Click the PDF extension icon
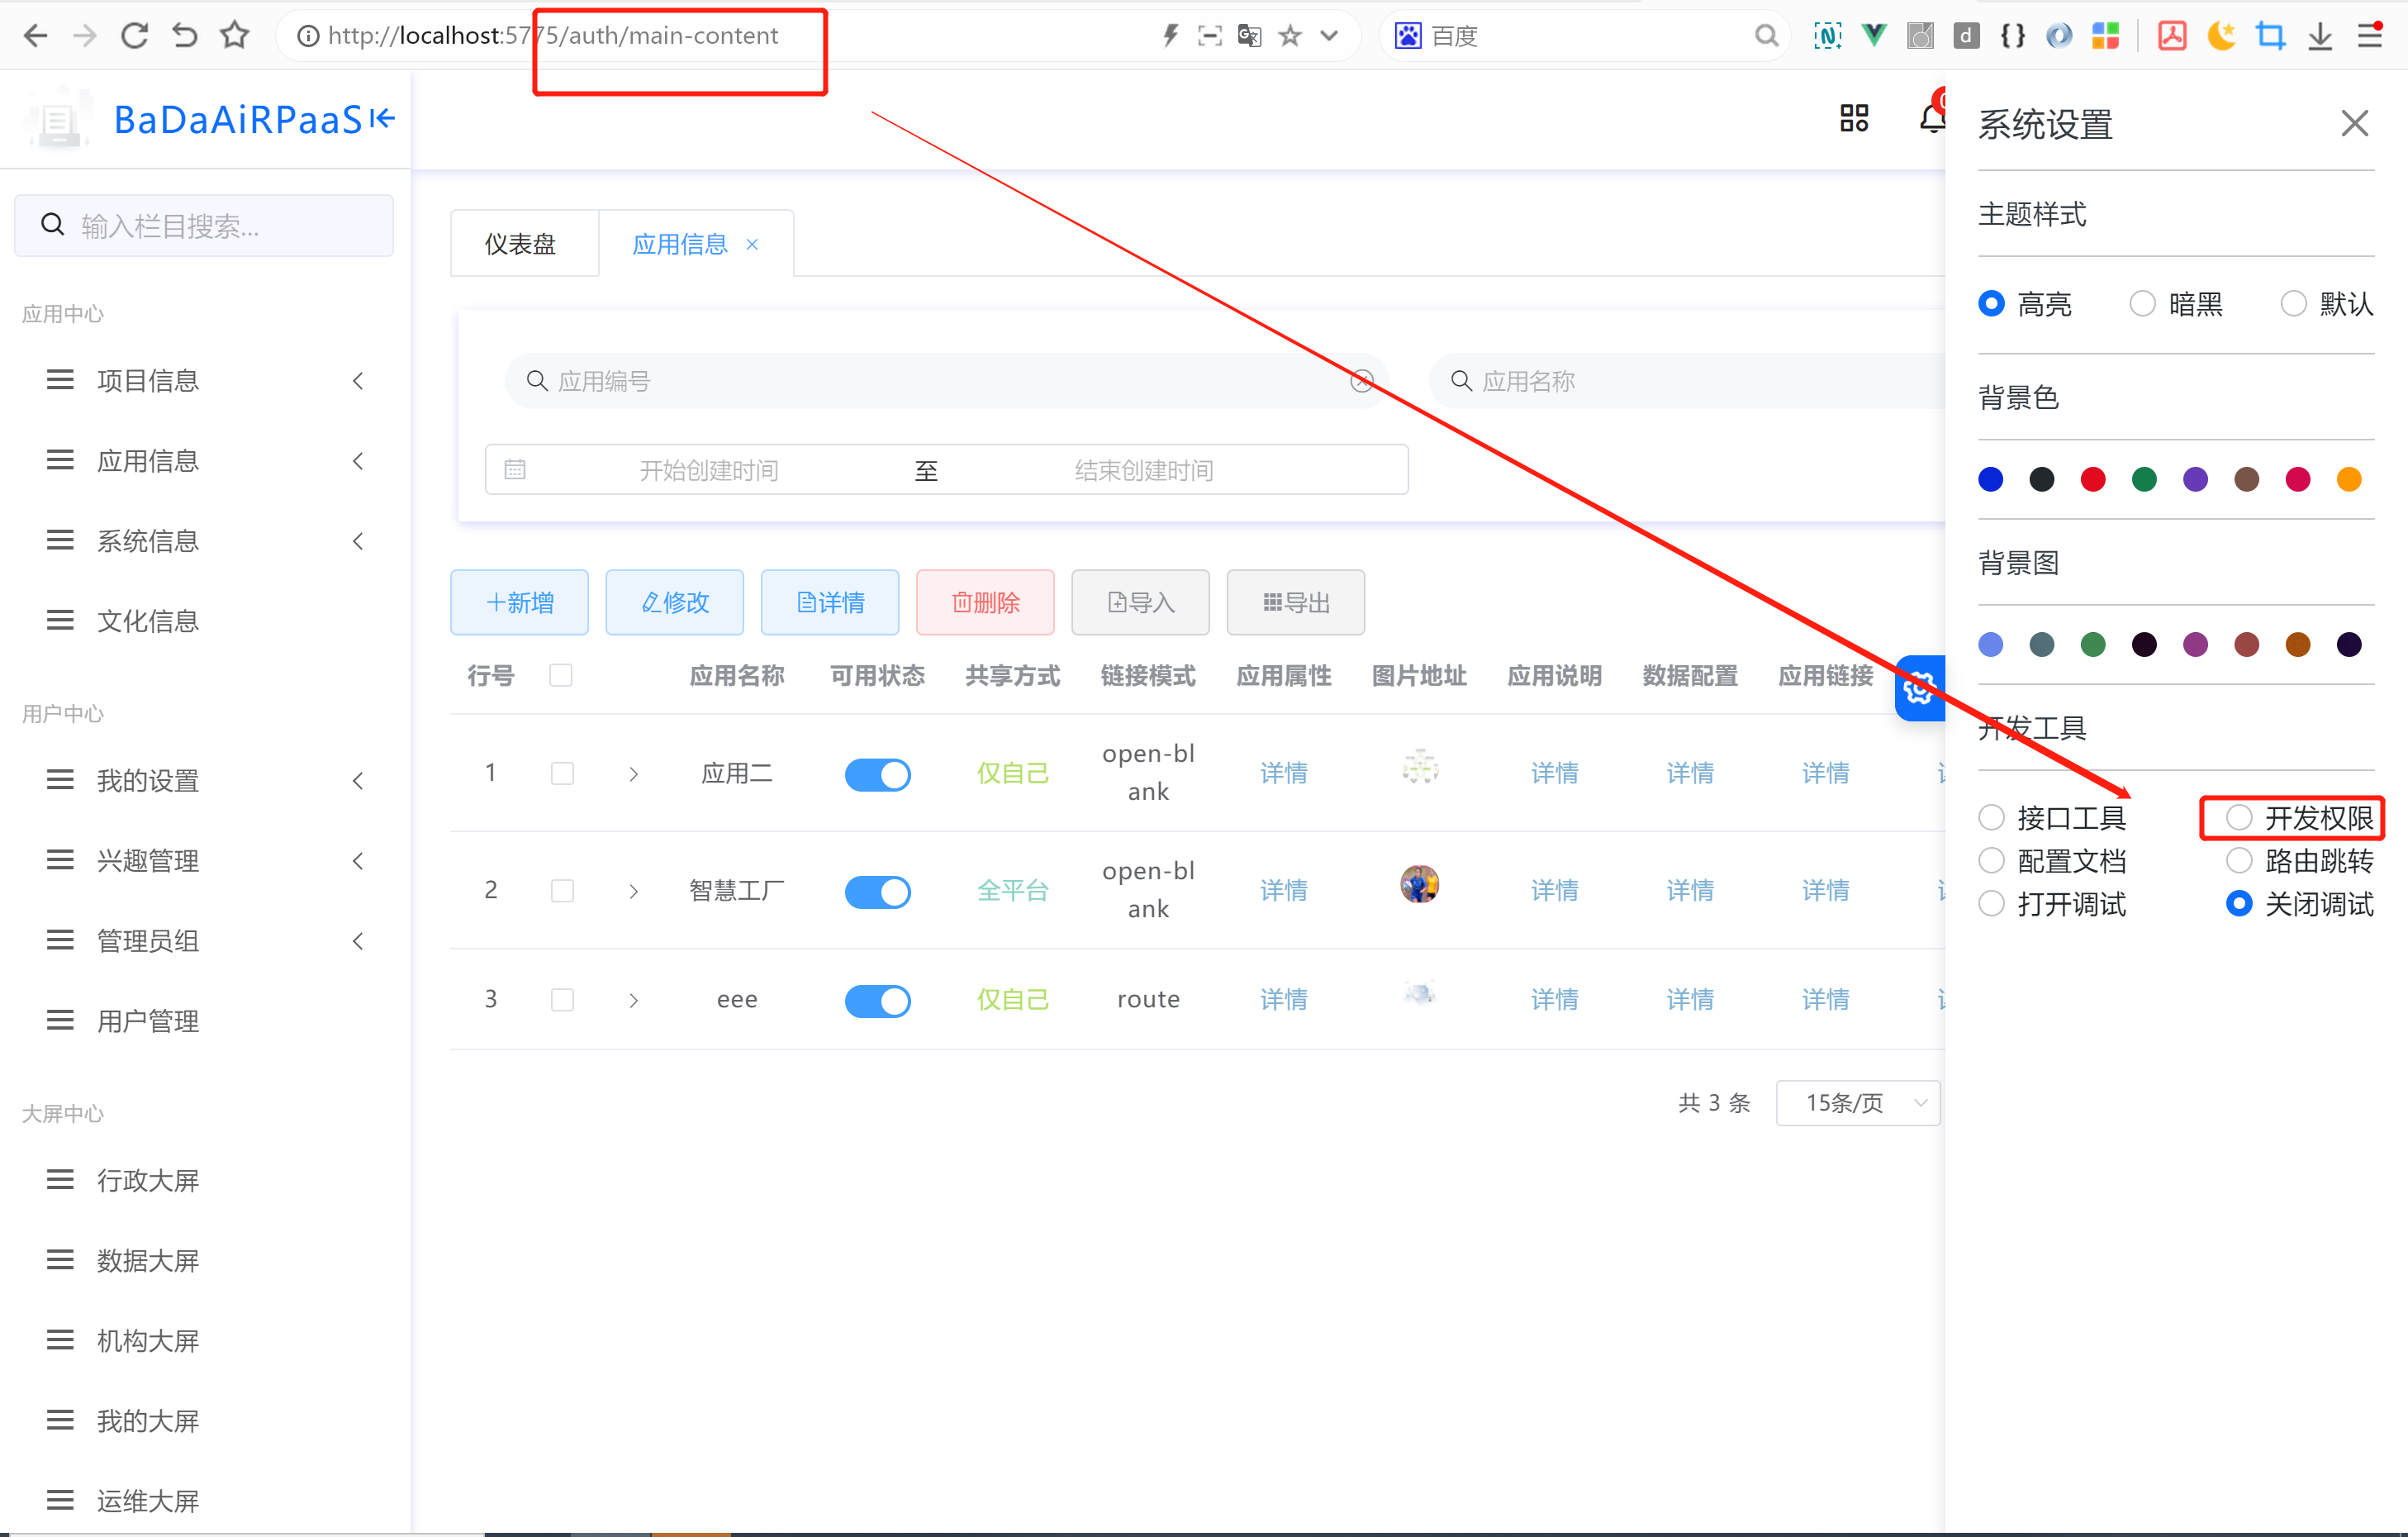 coord(2172,36)
